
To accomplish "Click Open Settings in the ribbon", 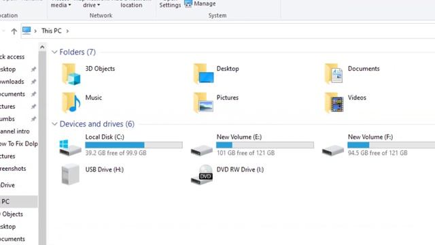I will [170, 4].
